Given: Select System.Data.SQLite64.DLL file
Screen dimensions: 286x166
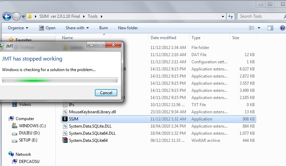Looking at the screenshot, I should coord(92,133).
